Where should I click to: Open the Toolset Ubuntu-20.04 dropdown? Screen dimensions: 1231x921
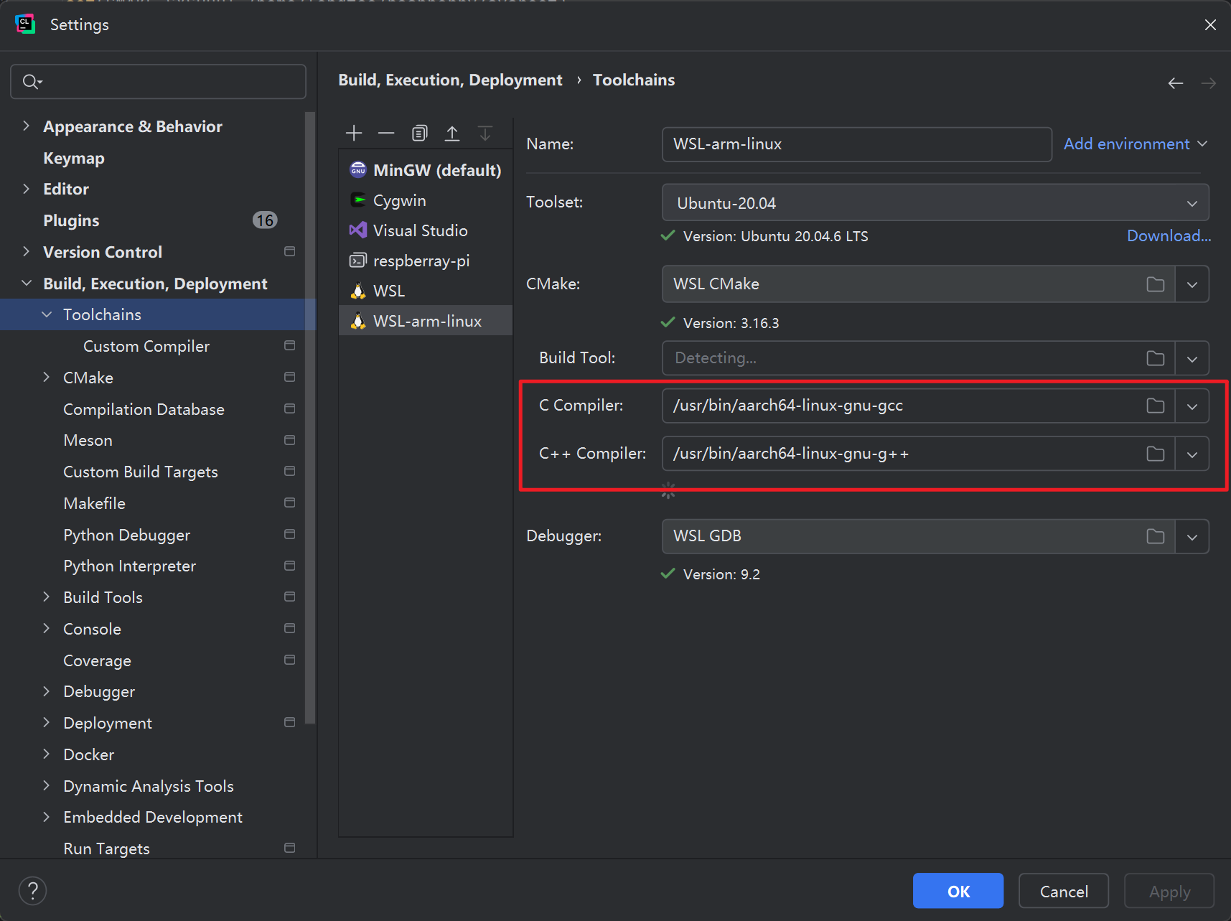(935, 203)
